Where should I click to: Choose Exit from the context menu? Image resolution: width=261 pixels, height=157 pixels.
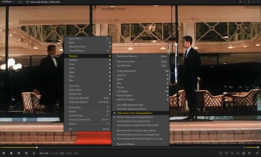[88, 129]
